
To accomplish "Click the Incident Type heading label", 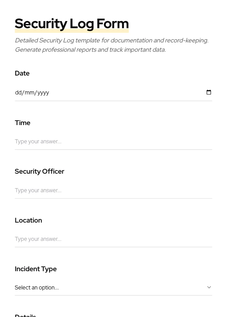I will (35, 269).
